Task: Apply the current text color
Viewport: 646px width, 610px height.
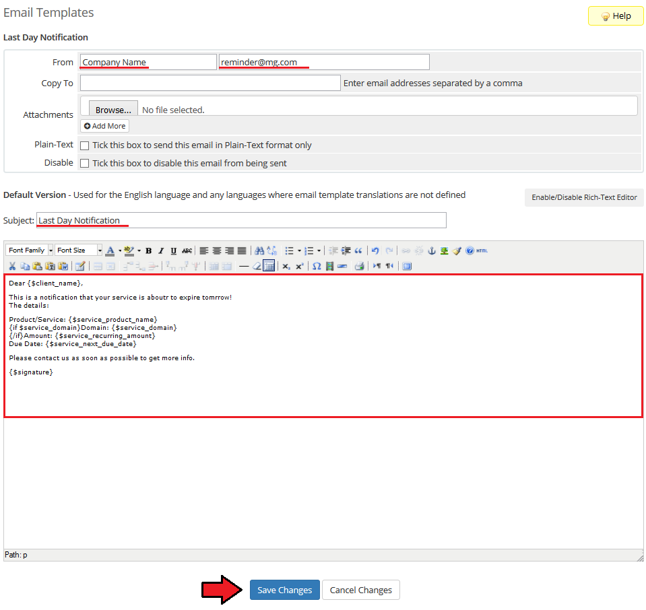Action: point(110,251)
